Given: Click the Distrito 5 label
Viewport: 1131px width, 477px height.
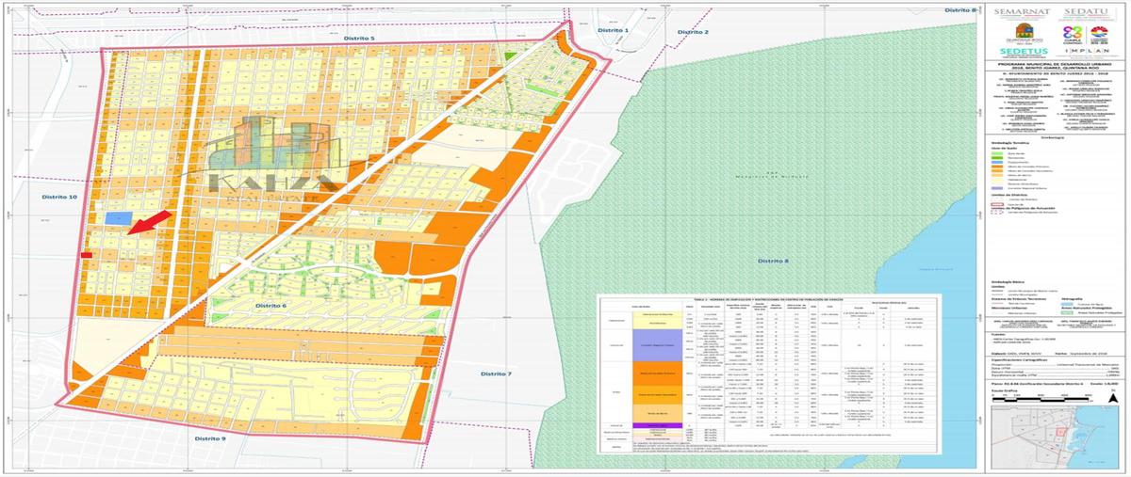Looking at the screenshot, I should click(360, 39).
